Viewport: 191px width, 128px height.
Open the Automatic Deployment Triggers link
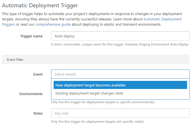162,19
